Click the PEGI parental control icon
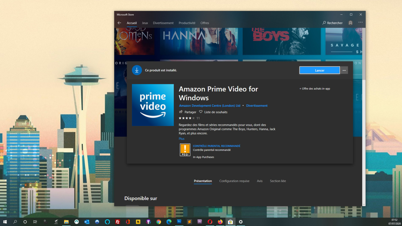Viewport: 402px width, 226px height. (185, 150)
